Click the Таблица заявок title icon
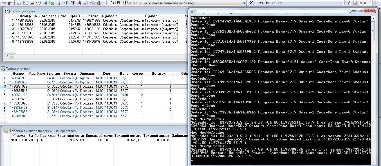The height and width of the screenshot is (166, 381). (x=3, y=69)
